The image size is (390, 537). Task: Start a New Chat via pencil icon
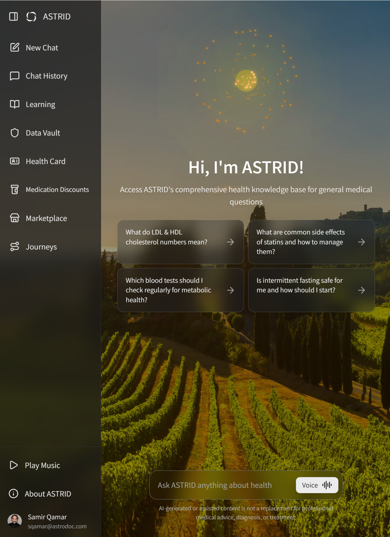15,47
